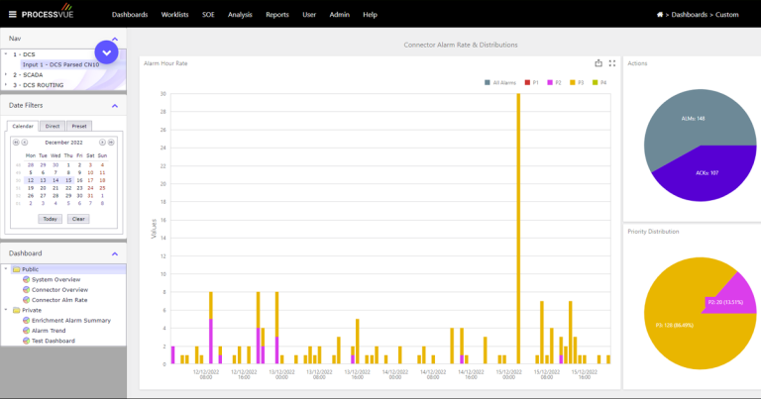
Task: Toggle the P1 series in the chart legend
Action: pyautogui.click(x=531, y=82)
